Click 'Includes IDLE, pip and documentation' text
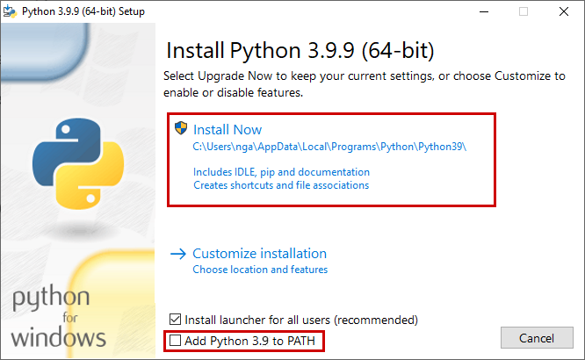 (281, 172)
